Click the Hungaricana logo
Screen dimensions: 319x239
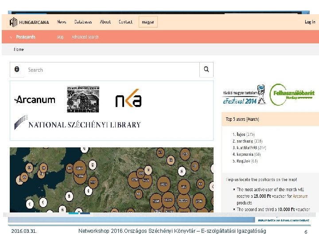tap(29, 22)
